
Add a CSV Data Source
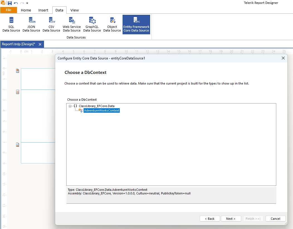click(x=52, y=25)
